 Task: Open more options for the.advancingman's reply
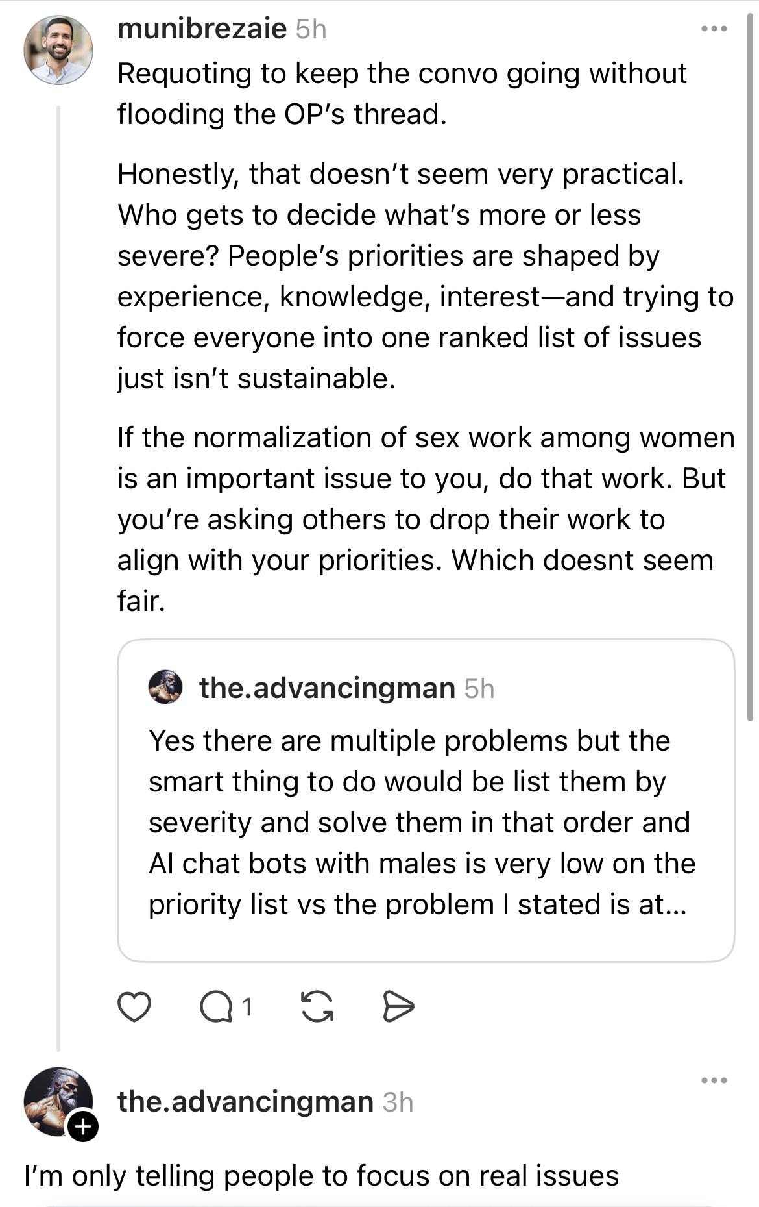714,1081
